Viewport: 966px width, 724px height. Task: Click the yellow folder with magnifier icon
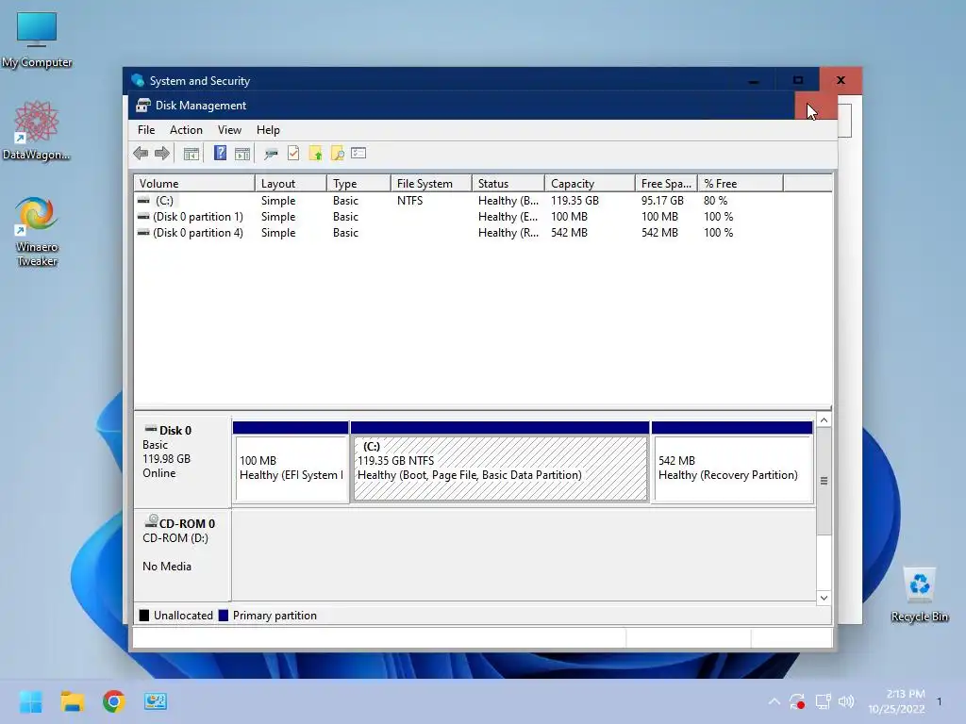tap(337, 154)
